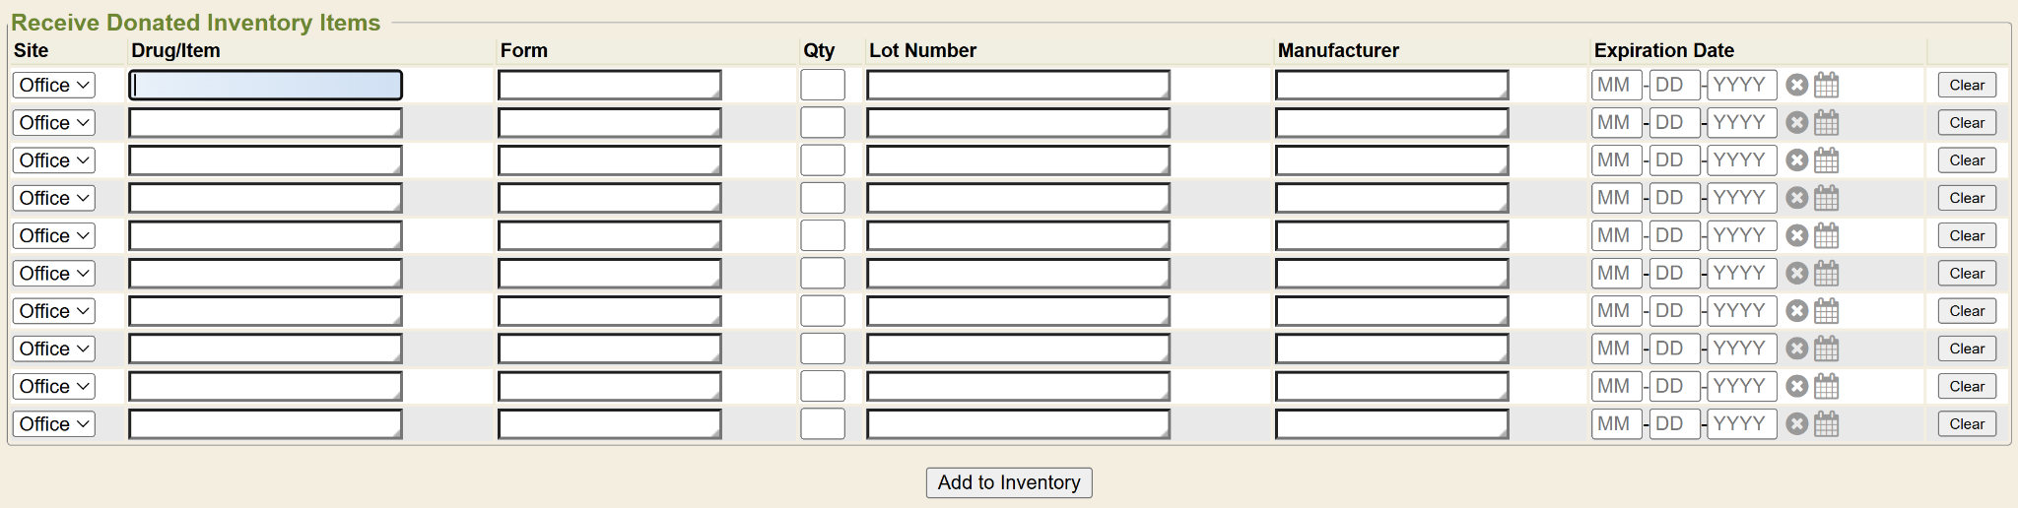
Task: Select Lot Number field in fourth row
Action: coord(1018,198)
